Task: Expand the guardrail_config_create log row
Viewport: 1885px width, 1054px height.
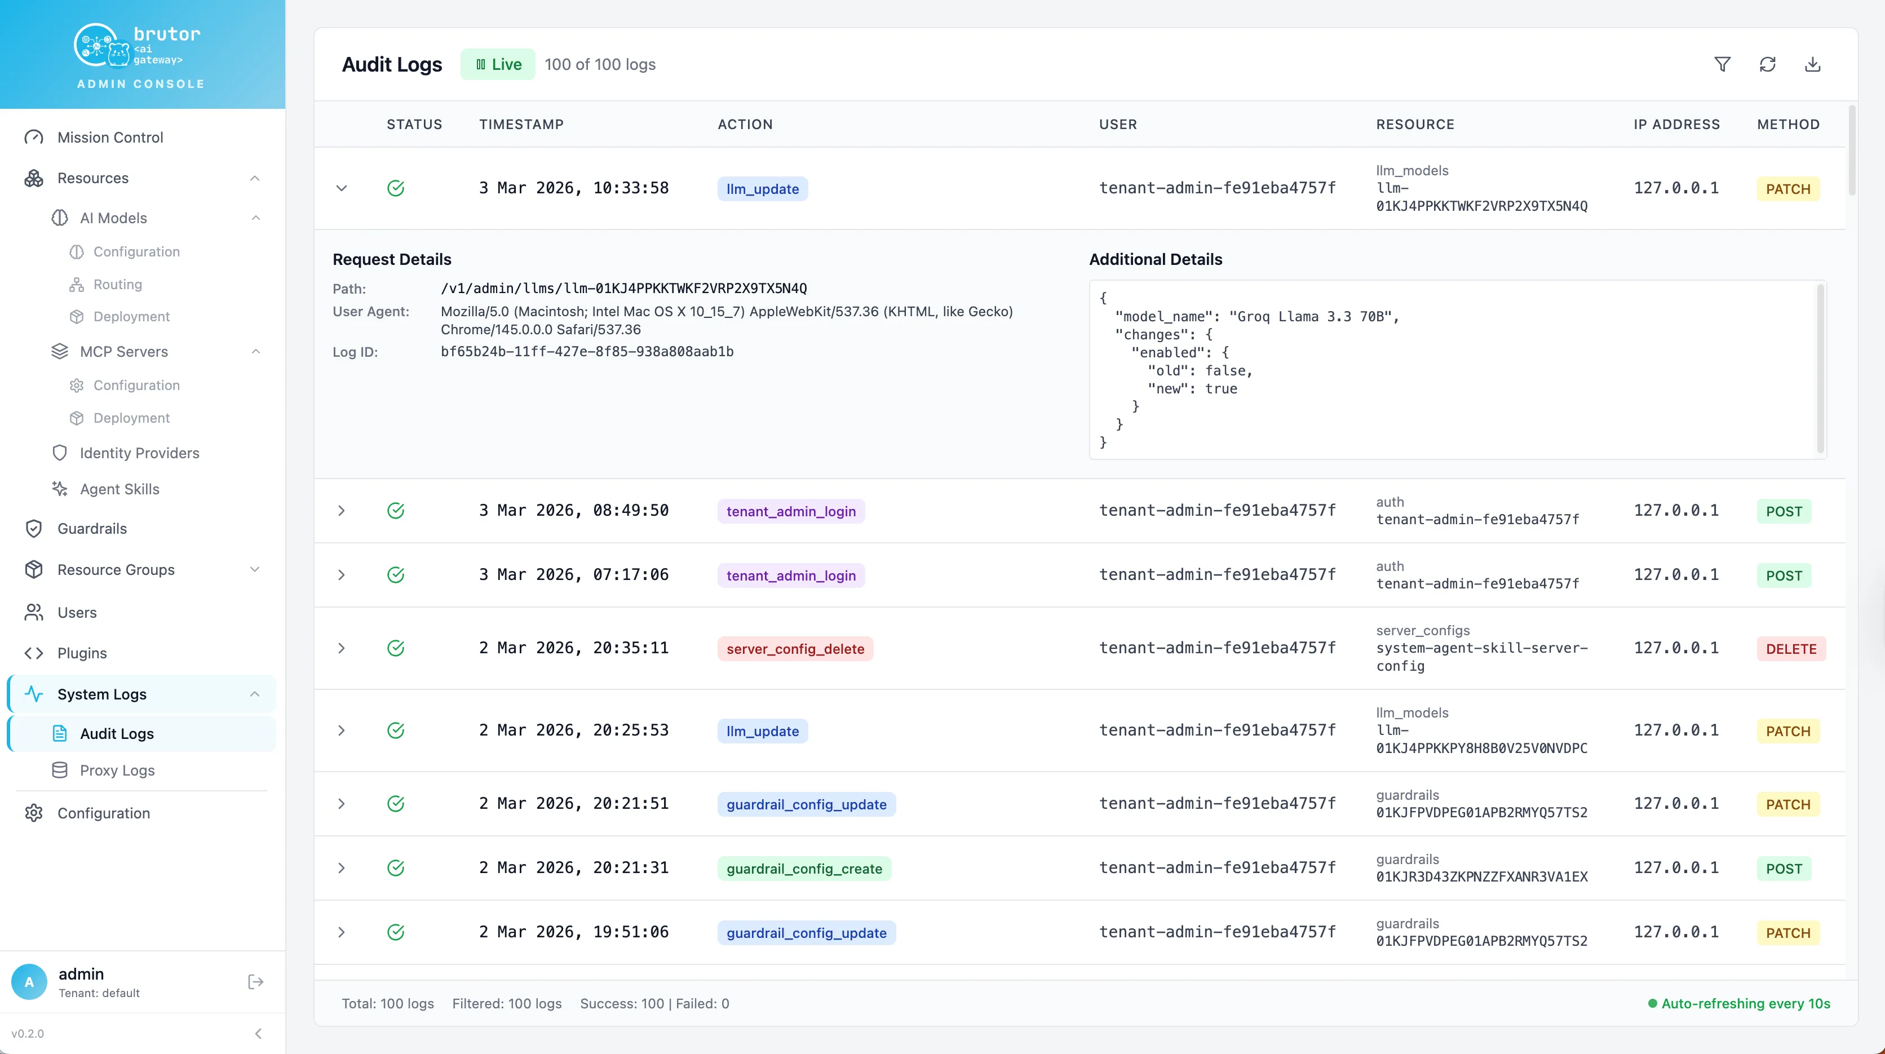Action: click(342, 868)
